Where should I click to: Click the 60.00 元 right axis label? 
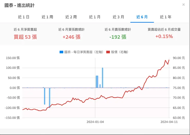point(179,118)
